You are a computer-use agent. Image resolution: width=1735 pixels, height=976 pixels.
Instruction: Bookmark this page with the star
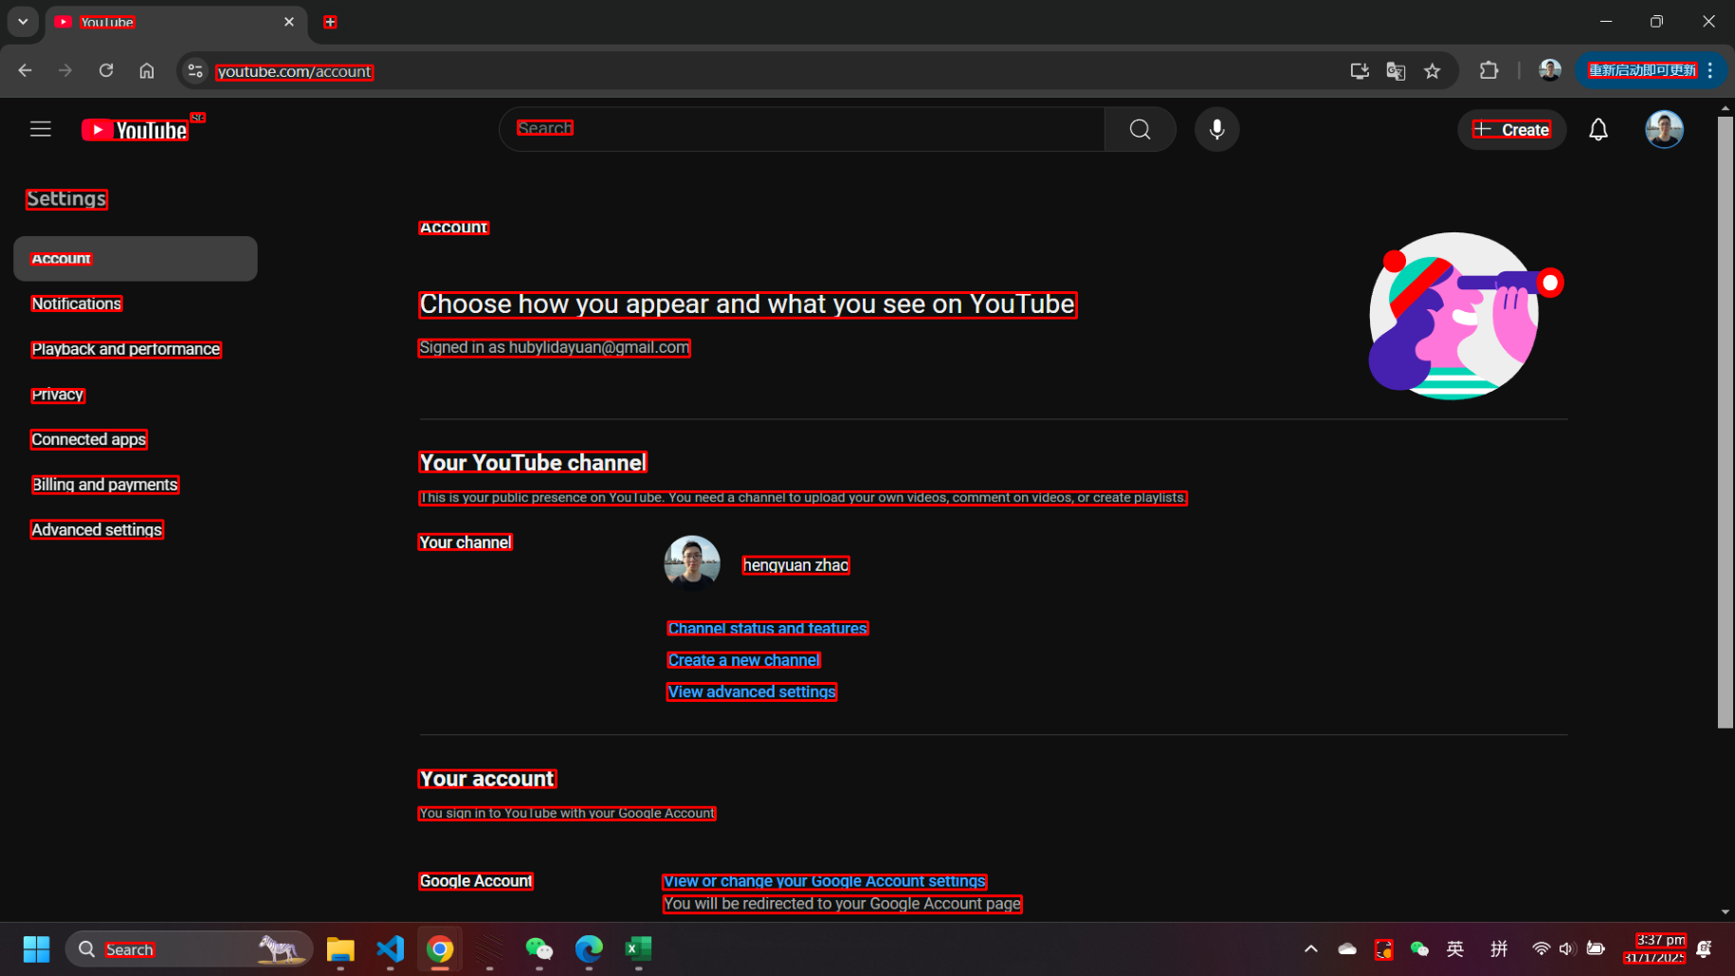[x=1433, y=70]
